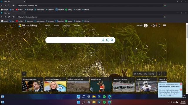
Task: Go forward in the second nested browser toolbar
Action: click(x=5, y=17)
